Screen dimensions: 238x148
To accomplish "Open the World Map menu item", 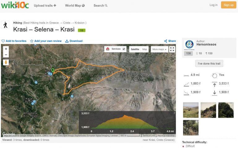I will click(x=75, y=5).
